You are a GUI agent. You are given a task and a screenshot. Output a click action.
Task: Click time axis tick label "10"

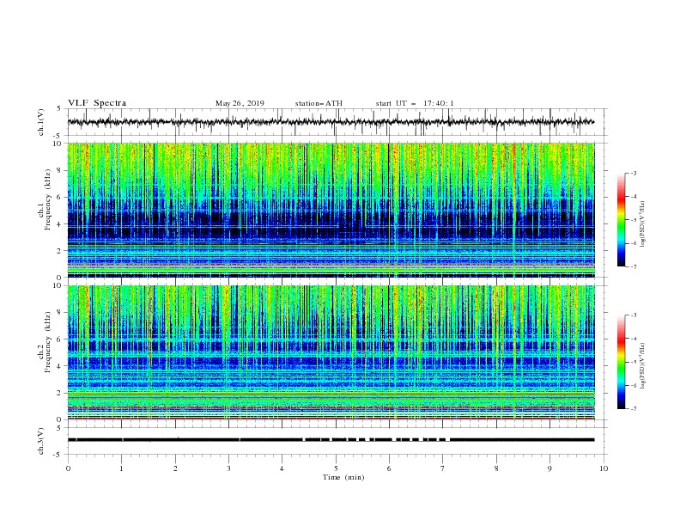604,468
